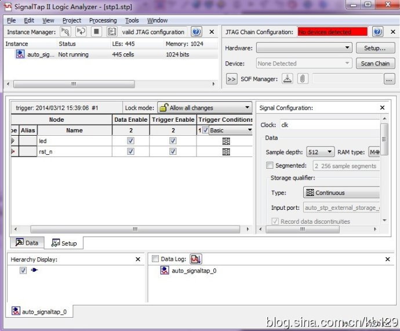The image size is (400, 331).
Task: Click the Scan Chain button
Action: [x=375, y=63]
